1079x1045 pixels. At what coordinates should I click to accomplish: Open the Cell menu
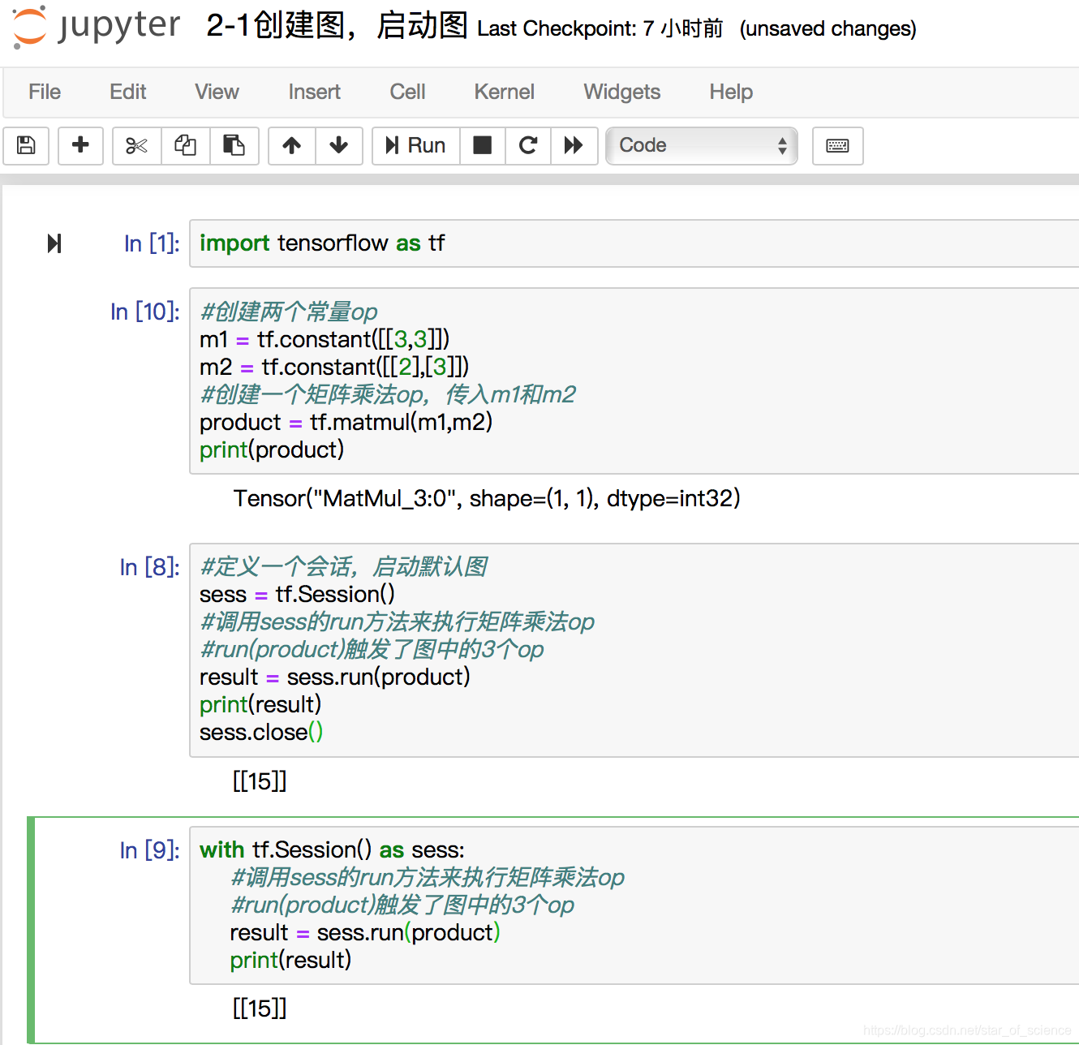pos(407,92)
